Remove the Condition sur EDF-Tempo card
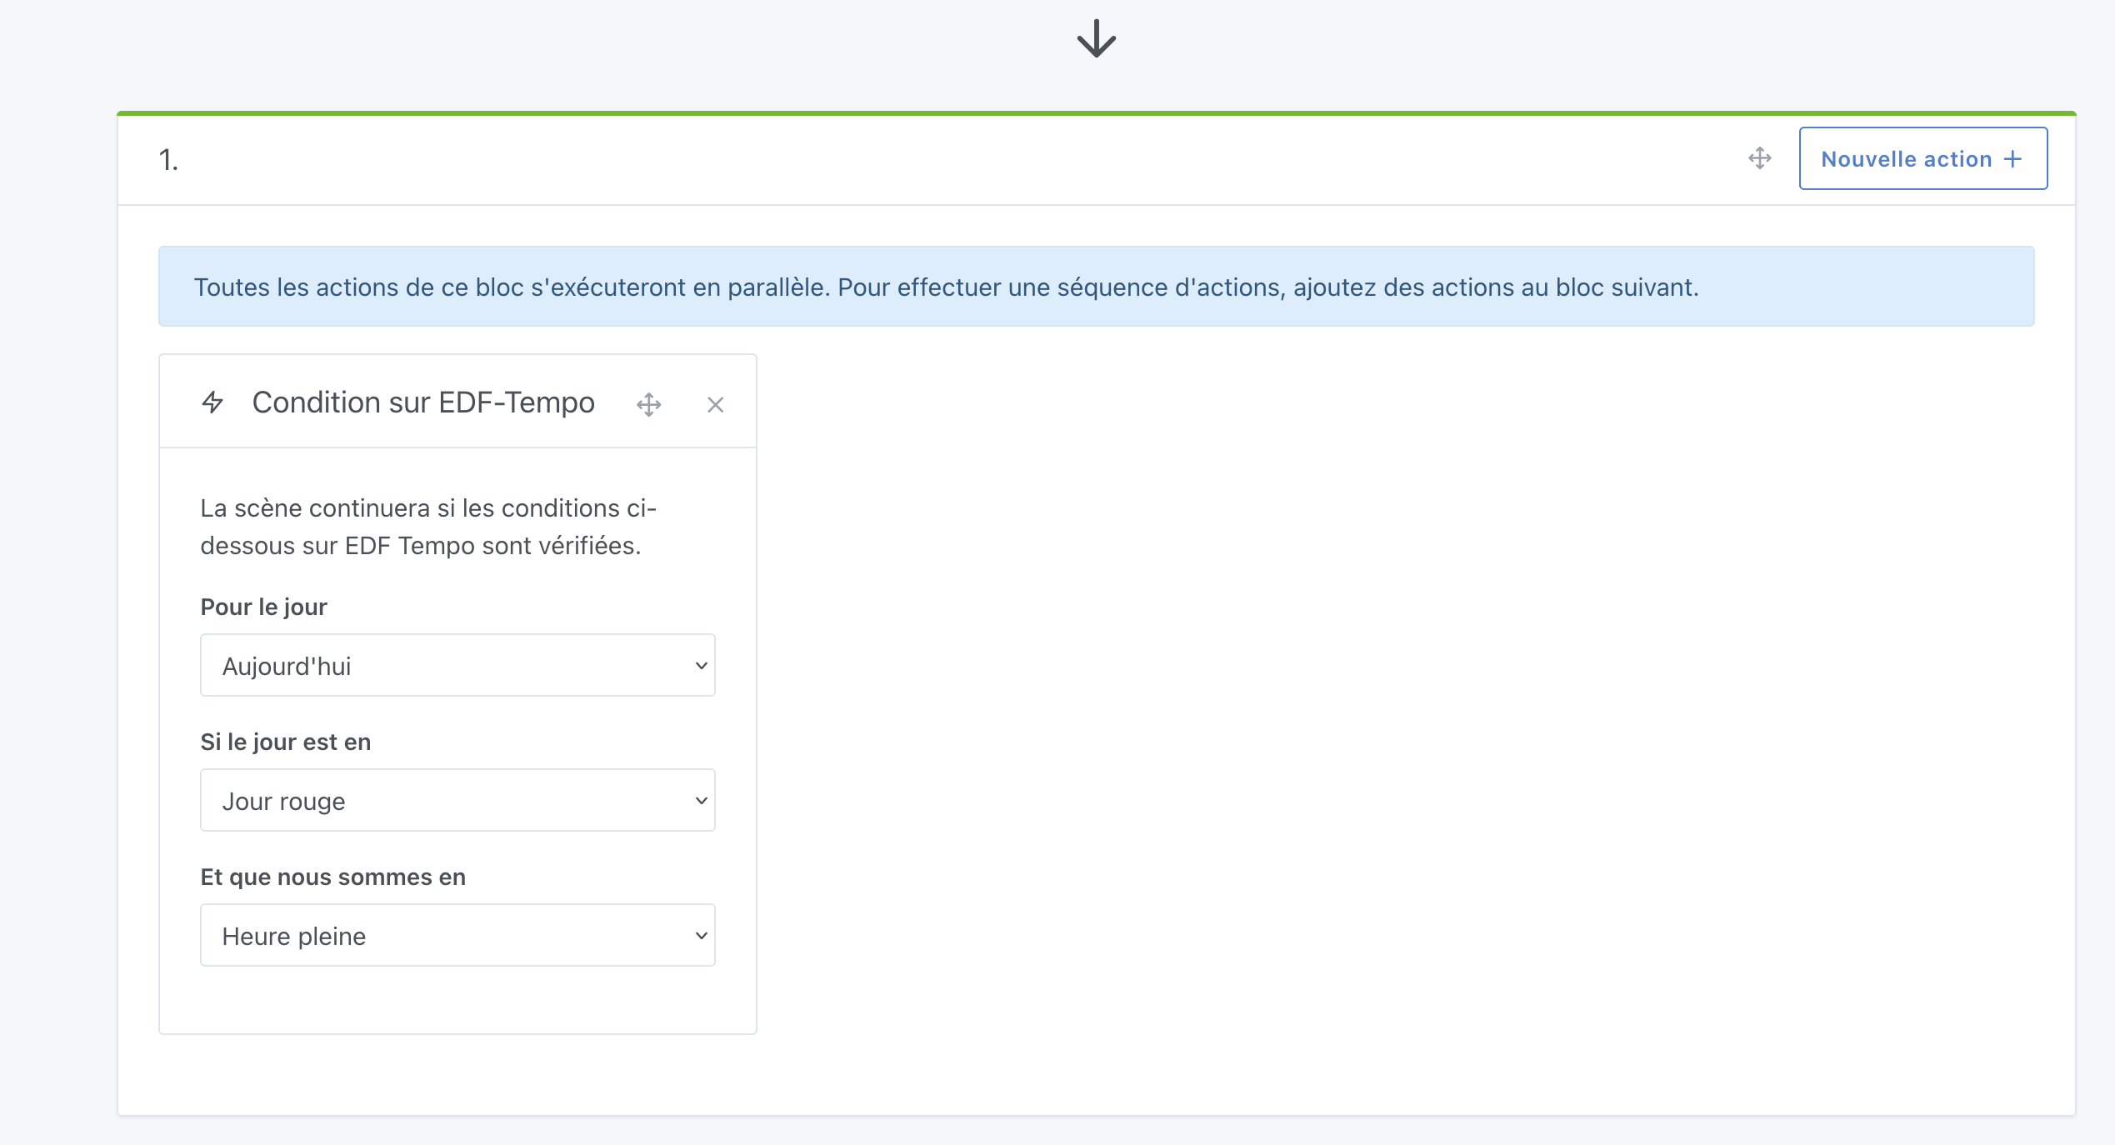The width and height of the screenshot is (2115, 1145). tap(715, 405)
